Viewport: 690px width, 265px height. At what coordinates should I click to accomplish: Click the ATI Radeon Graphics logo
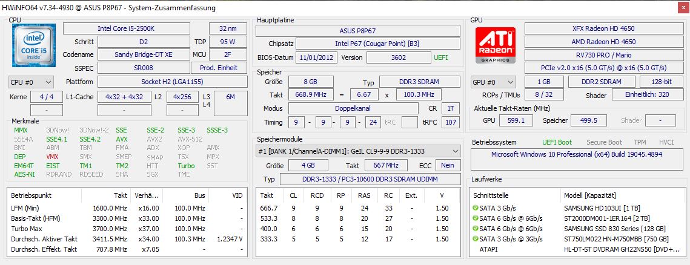[496, 46]
